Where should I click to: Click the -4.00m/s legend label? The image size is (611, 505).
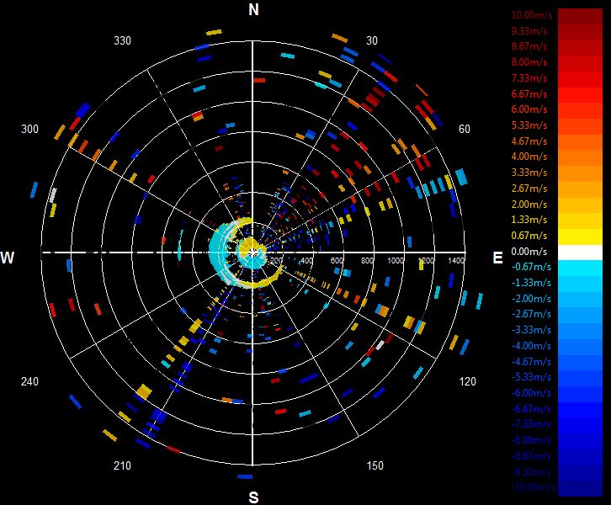click(531, 346)
